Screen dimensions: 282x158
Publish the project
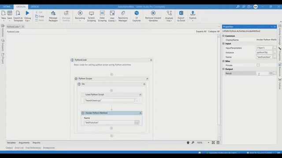[193, 16]
